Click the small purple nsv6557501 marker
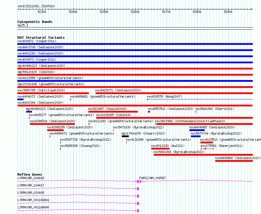 coord(149,112)
